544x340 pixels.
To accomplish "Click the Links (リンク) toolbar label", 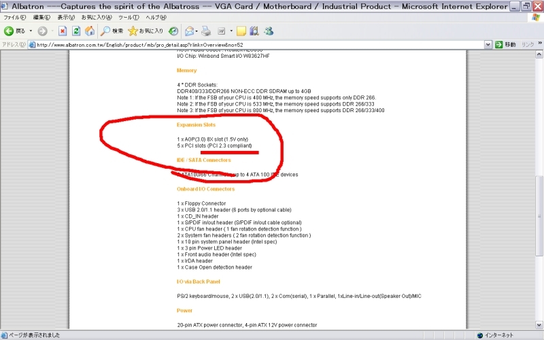I will coord(528,44).
